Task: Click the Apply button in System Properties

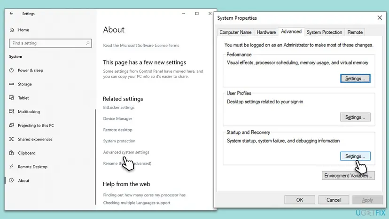Action: (367, 200)
